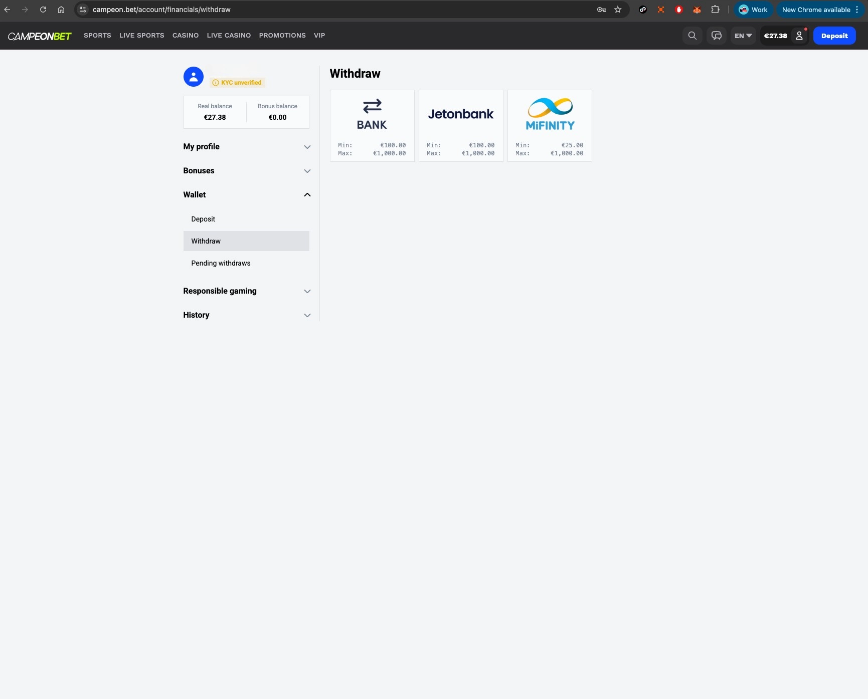
Task: Reload the page with refresh icon
Action: pyautogui.click(x=43, y=10)
